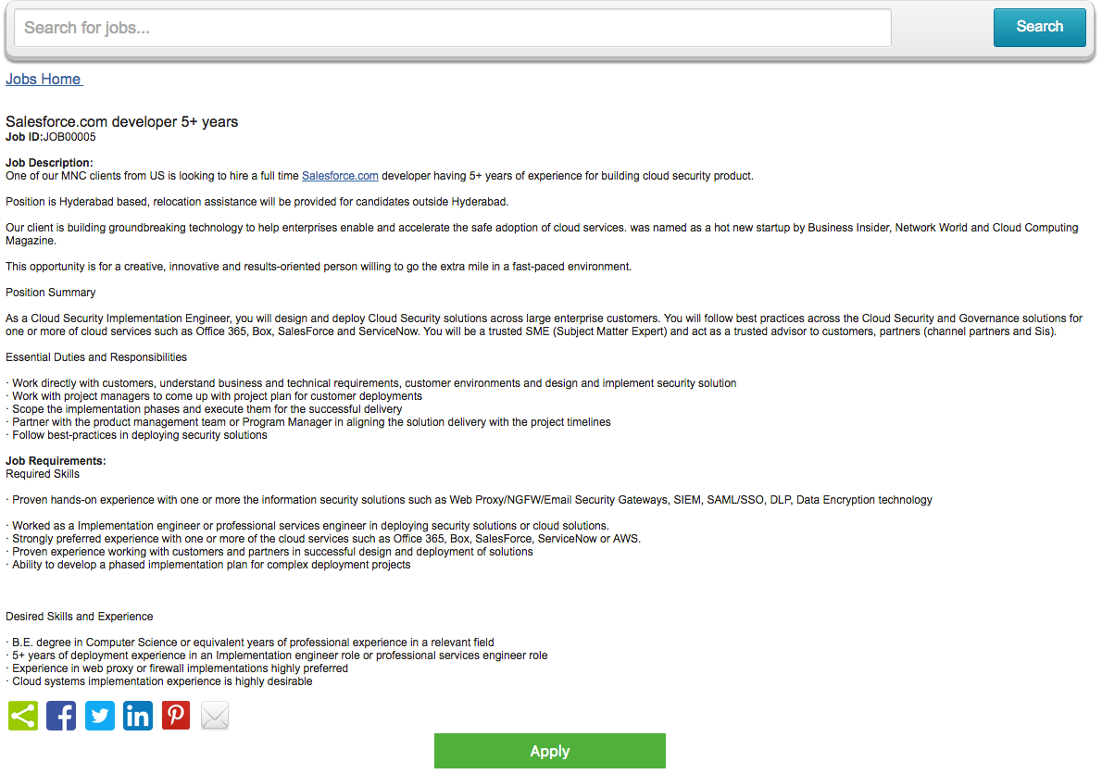Click bullet 'Proven hands-on experience' security solutions line
The height and width of the screenshot is (774, 1102).
469,499
